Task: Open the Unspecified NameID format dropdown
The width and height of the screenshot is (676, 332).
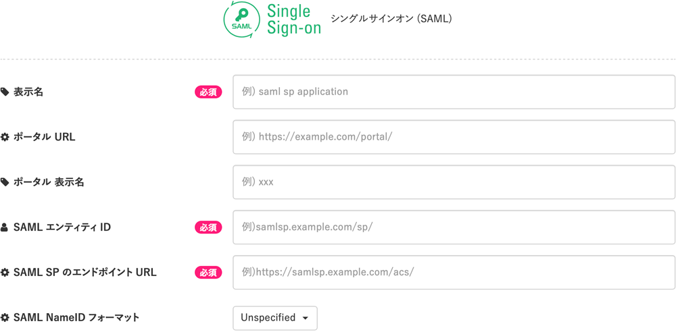Action: [275, 319]
